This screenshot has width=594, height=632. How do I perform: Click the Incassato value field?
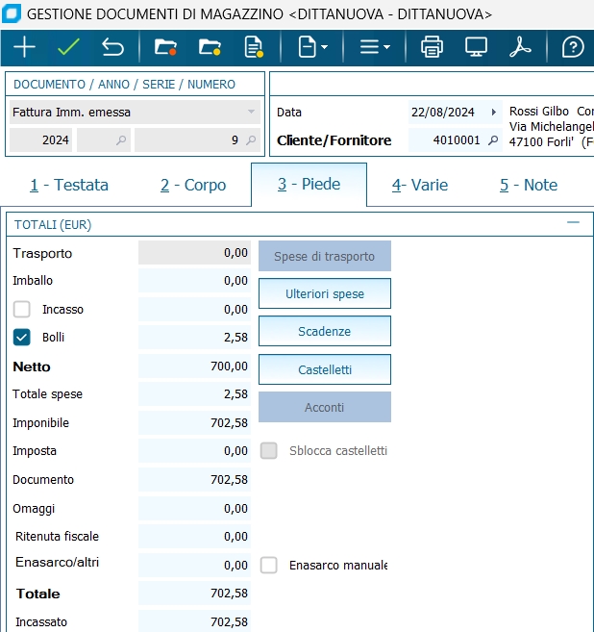[194, 621]
